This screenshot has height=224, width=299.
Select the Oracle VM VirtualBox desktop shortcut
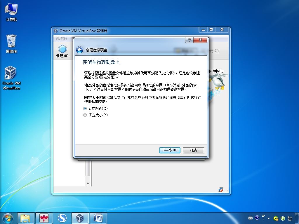11,78
